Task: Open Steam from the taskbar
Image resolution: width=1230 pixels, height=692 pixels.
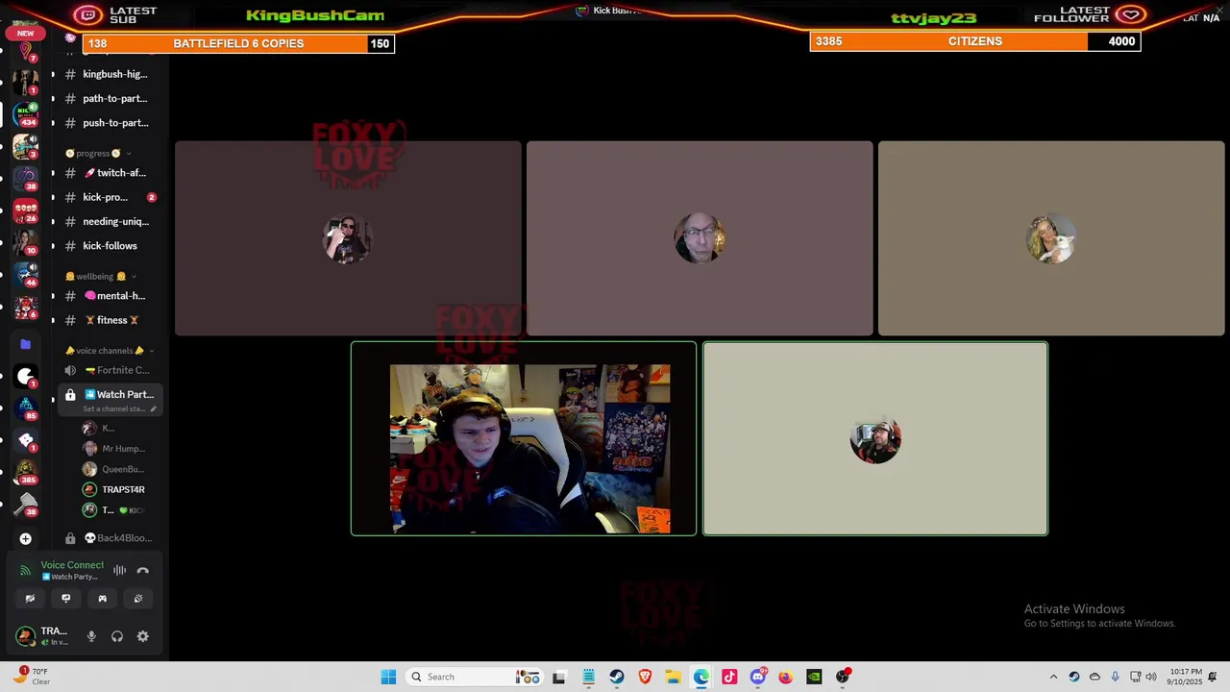Action: click(617, 677)
